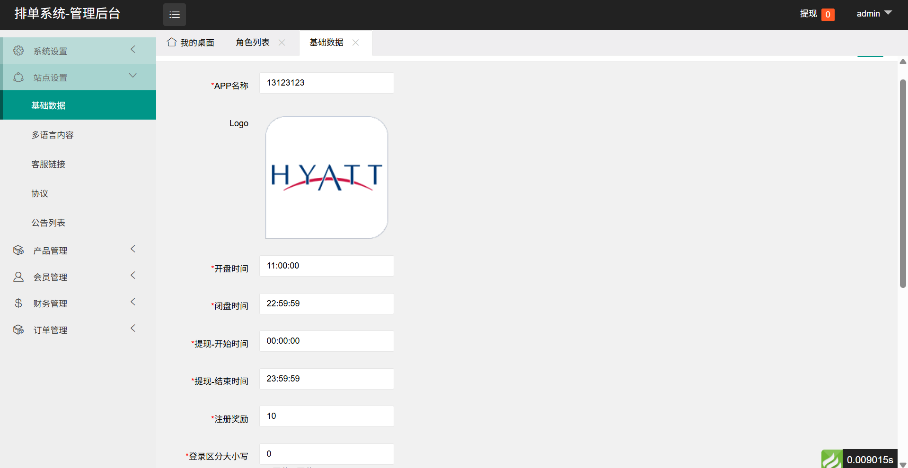Open the 提现 notification badge showing 0
The image size is (908, 468).
pyautogui.click(x=828, y=15)
